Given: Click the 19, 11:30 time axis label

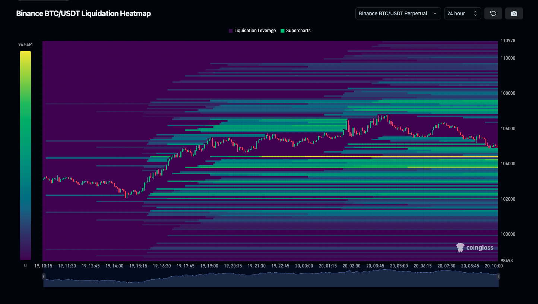Looking at the screenshot, I should click(x=67, y=266).
